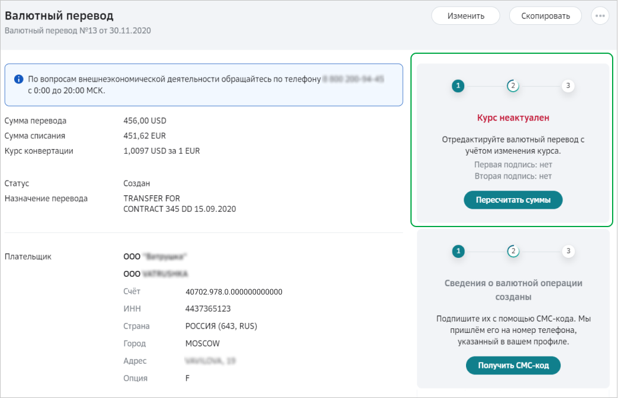Click the TRANSFER FOR CONTRACT purpose text

coord(180,203)
